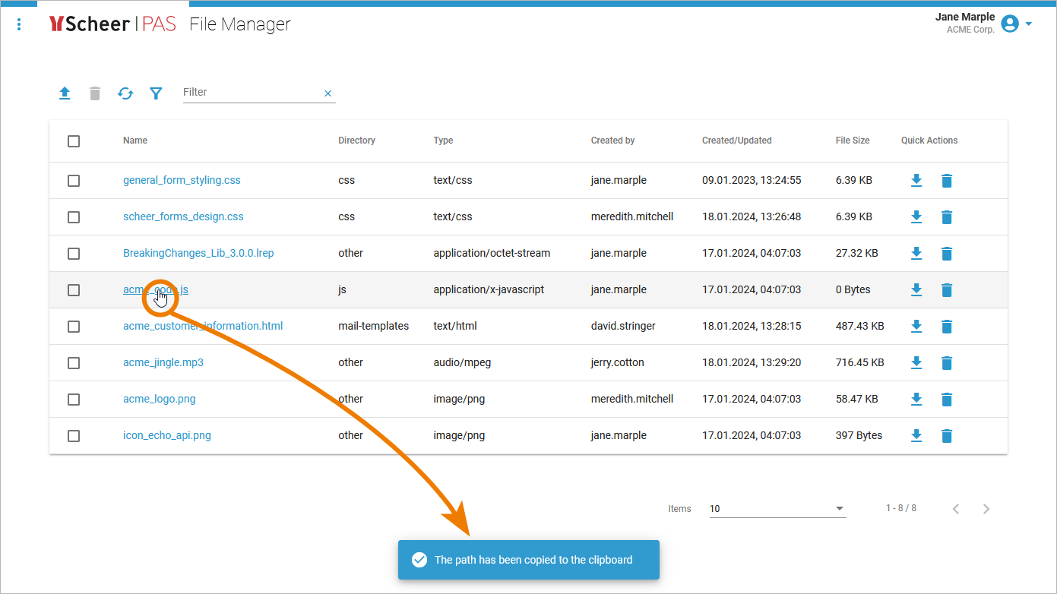Screen dimensions: 1057x594
Task: Delete acme_jingle.mp3 using the trash icon
Action: (947, 363)
